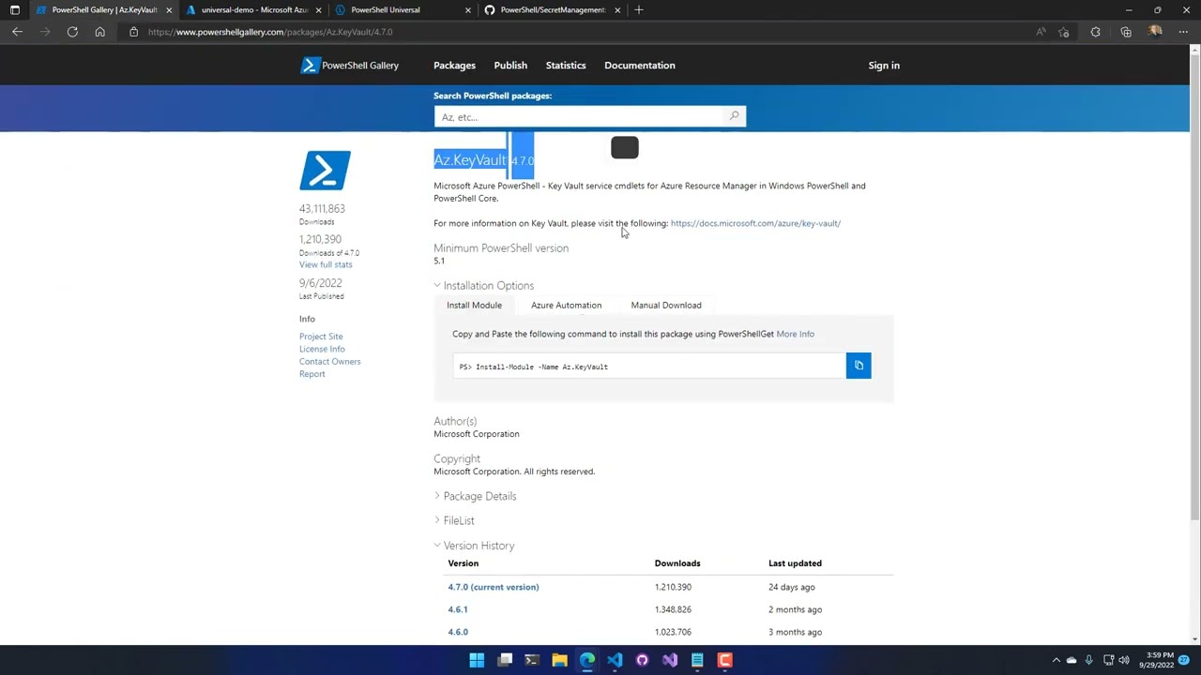Open Task View from the taskbar
Viewport: 1201px width, 675px height.
coord(505,660)
